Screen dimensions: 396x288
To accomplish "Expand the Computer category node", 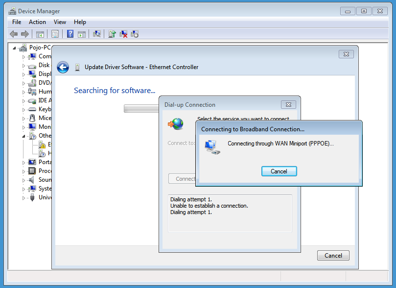I will coord(23,57).
